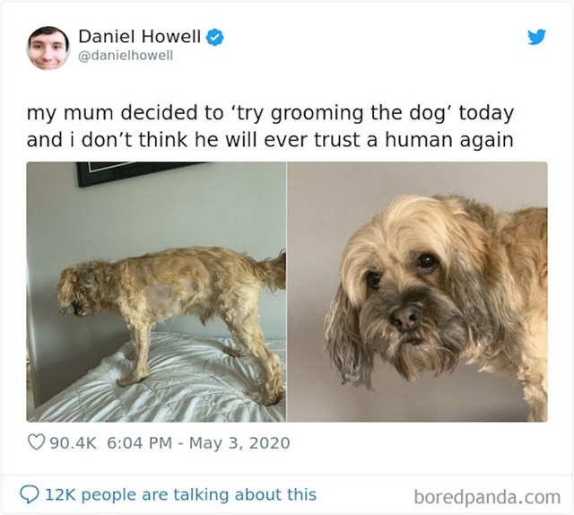Viewport: 574px width, 515px height.
Task: Open the @danielhowell handle link
Action: [126, 56]
